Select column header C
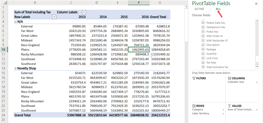The width and height of the screenshot is (263, 123). point(72,3)
